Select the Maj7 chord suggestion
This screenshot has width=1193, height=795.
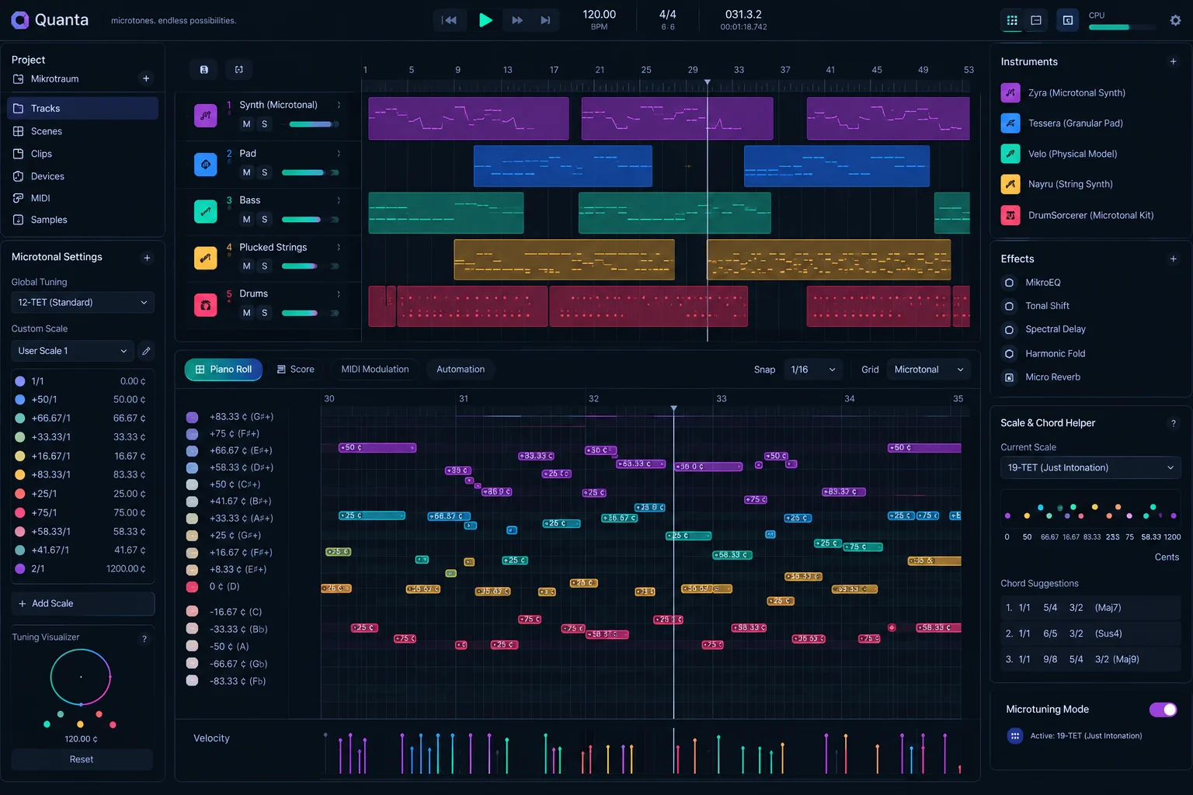pyautogui.click(x=1090, y=608)
